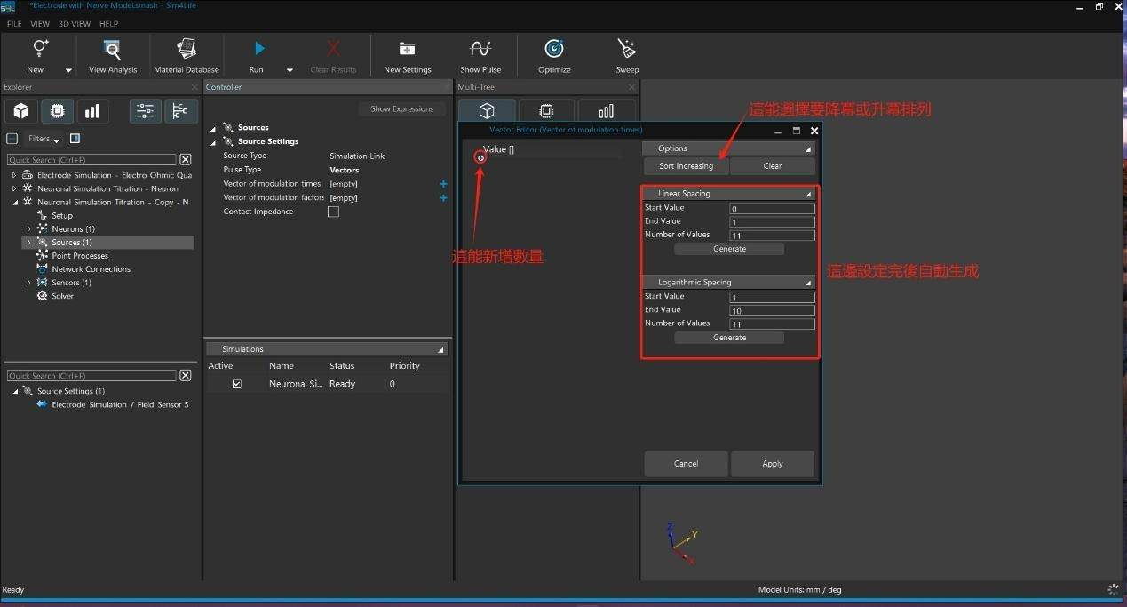Open the FILE menu

(14, 24)
